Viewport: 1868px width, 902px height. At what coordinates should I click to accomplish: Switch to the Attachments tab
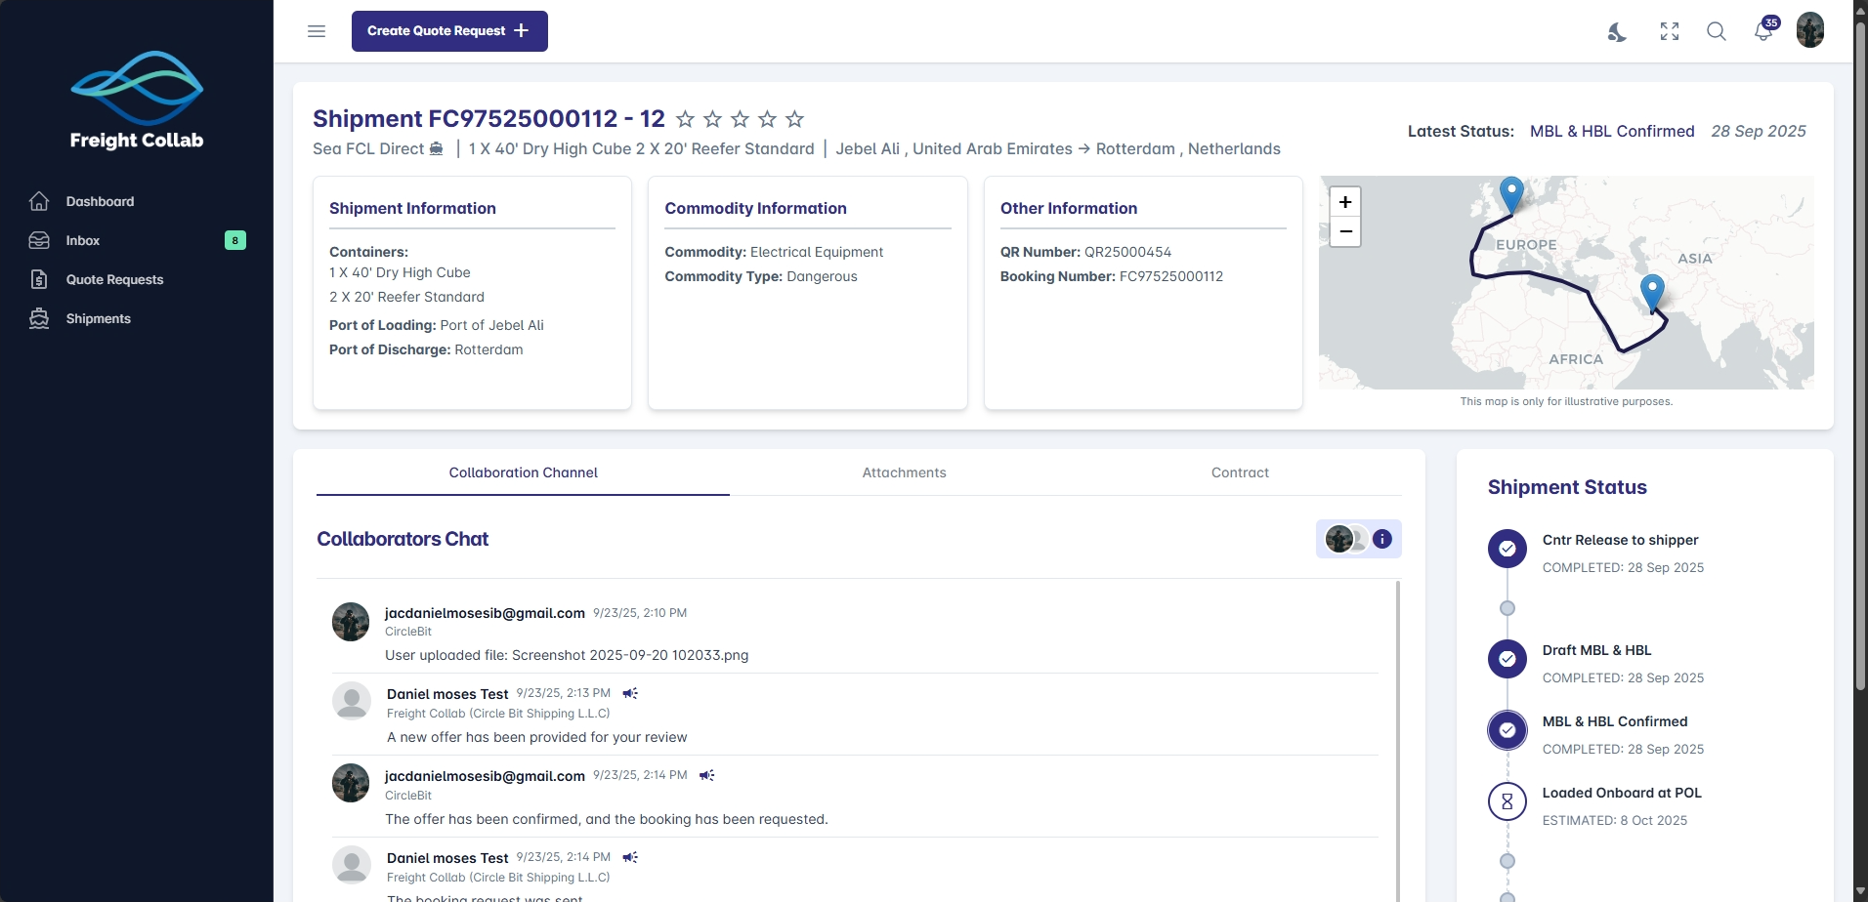(904, 472)
